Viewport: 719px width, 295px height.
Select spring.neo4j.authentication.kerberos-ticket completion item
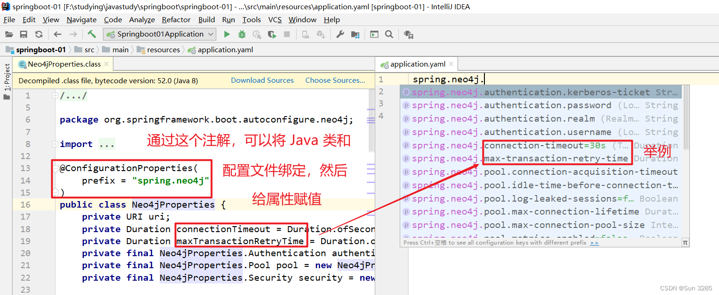tap(540, 92)
